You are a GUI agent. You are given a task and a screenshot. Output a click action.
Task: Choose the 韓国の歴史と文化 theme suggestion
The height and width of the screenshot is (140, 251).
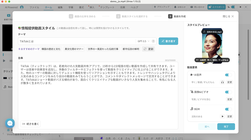(51, 49)
